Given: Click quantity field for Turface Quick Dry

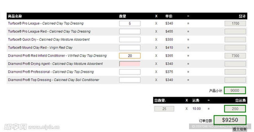Looking at the screenshot, I should 130,40.
